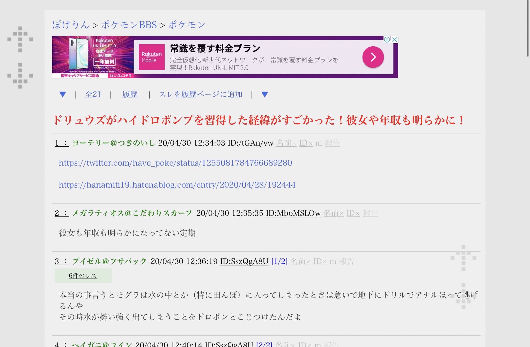Screen dimensions: 530x347
Task: Click ID× on post 2
Action: 353,213
